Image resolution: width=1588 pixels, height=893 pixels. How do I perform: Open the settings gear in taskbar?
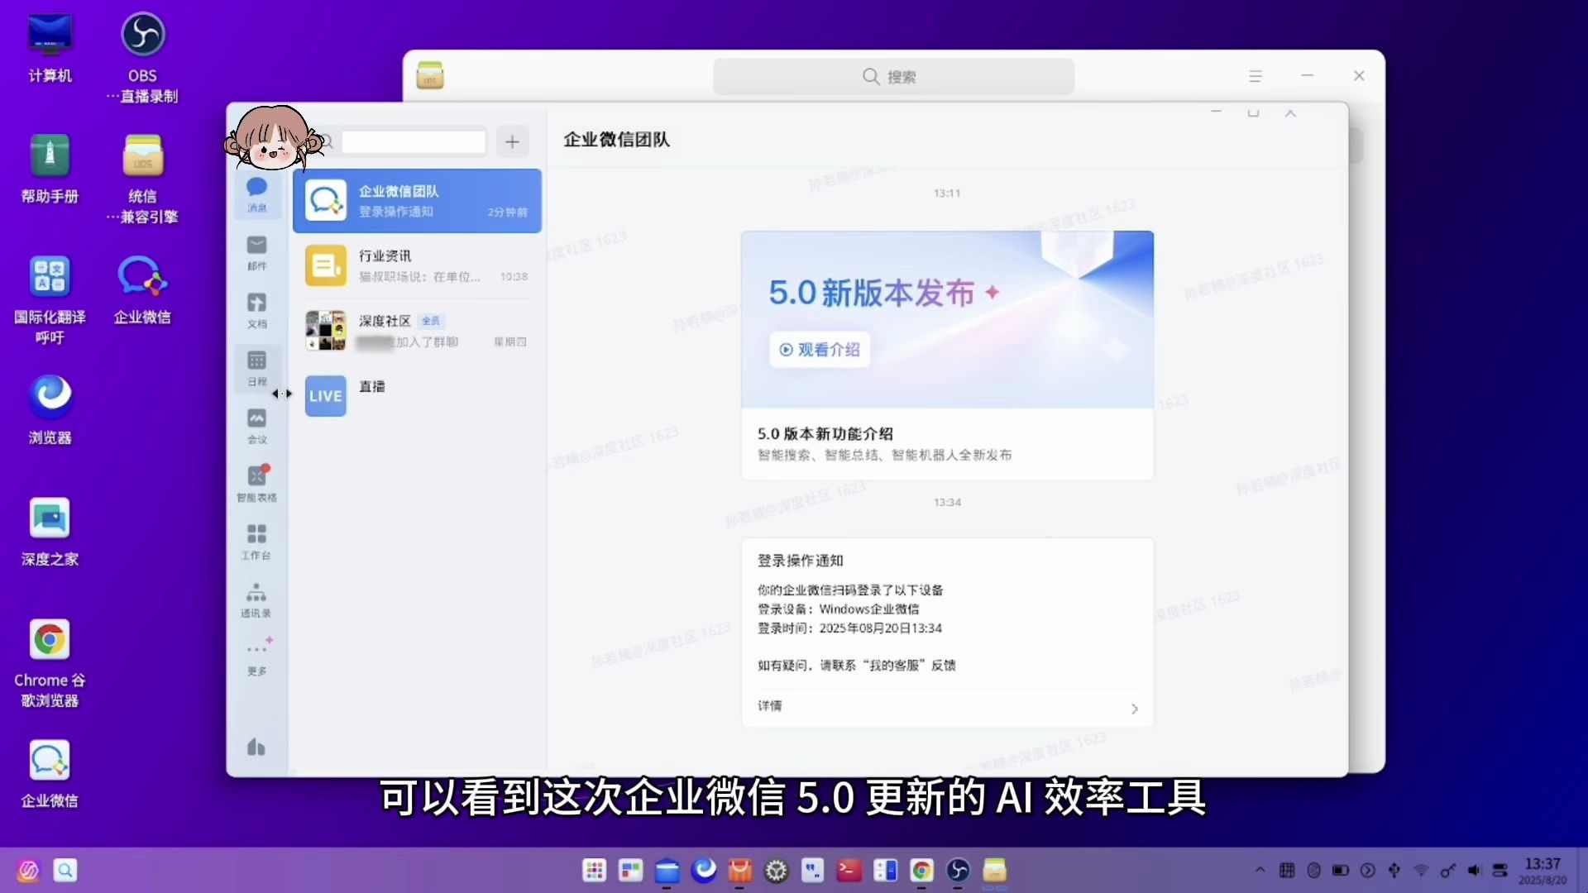tap(776, 870)
